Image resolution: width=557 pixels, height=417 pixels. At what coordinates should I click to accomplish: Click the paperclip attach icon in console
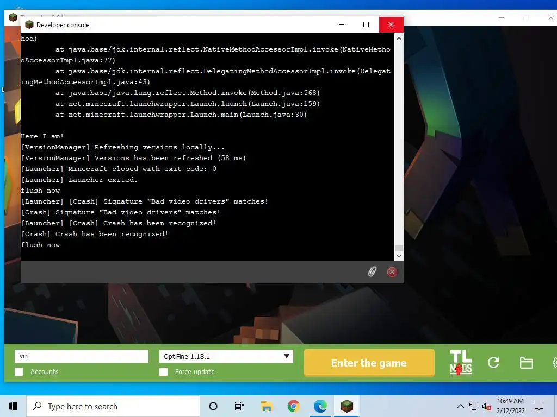click(x=372, y=271)
